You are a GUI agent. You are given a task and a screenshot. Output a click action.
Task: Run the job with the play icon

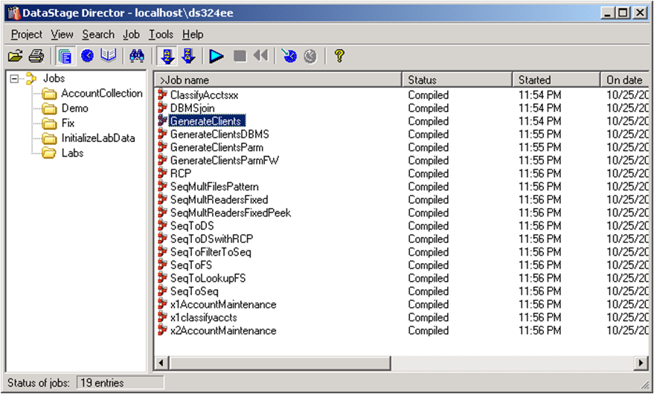(217, 56)
